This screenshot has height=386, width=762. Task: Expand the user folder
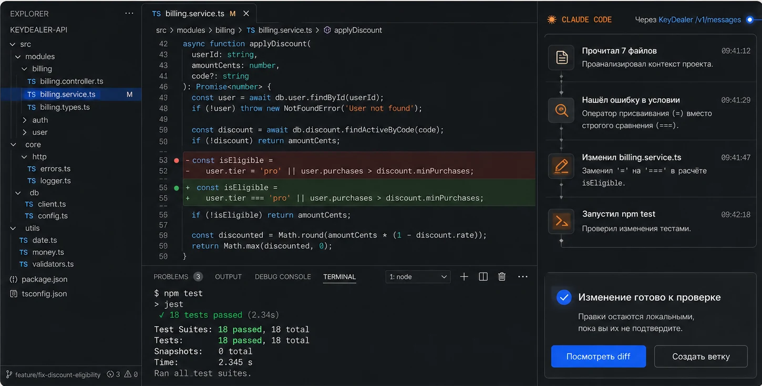pos(24,132)
